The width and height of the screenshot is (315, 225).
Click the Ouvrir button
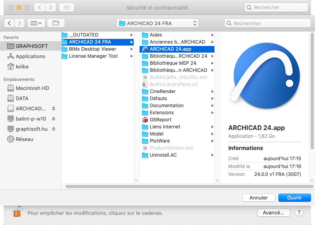click(294, 198)
